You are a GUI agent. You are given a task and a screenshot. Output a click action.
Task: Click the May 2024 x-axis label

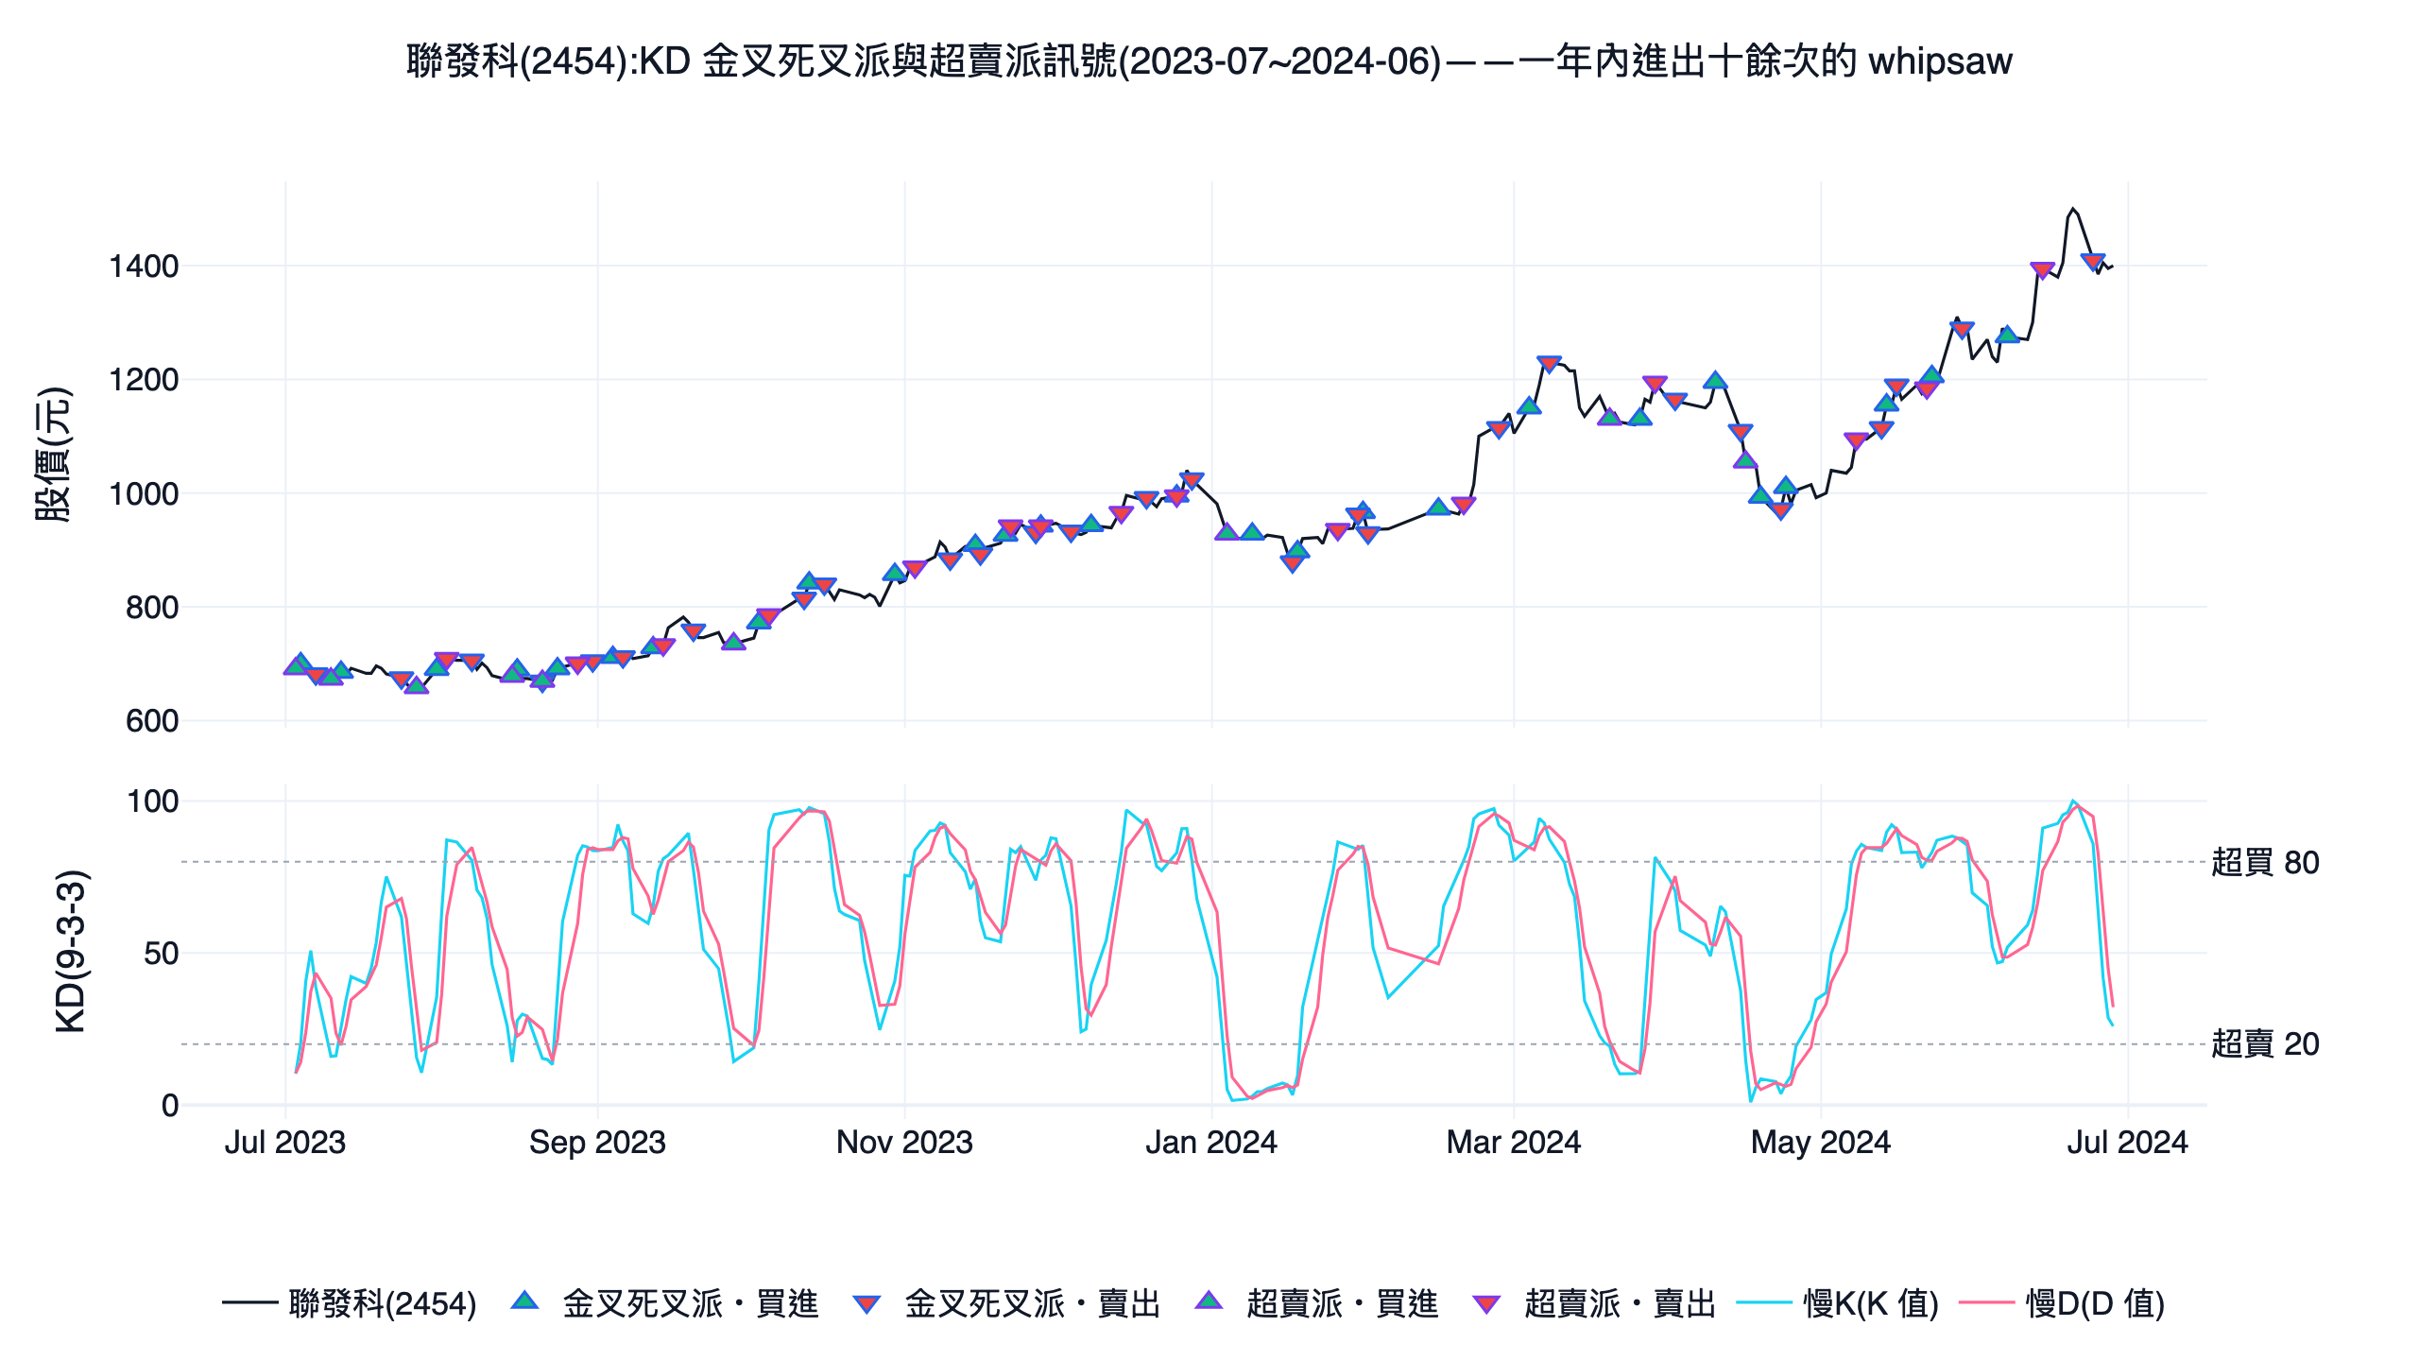1821,1142
